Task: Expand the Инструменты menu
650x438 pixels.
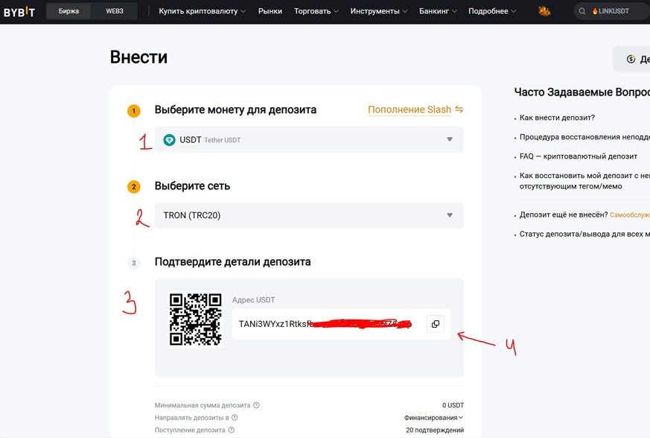Action: tap(379, 11)
